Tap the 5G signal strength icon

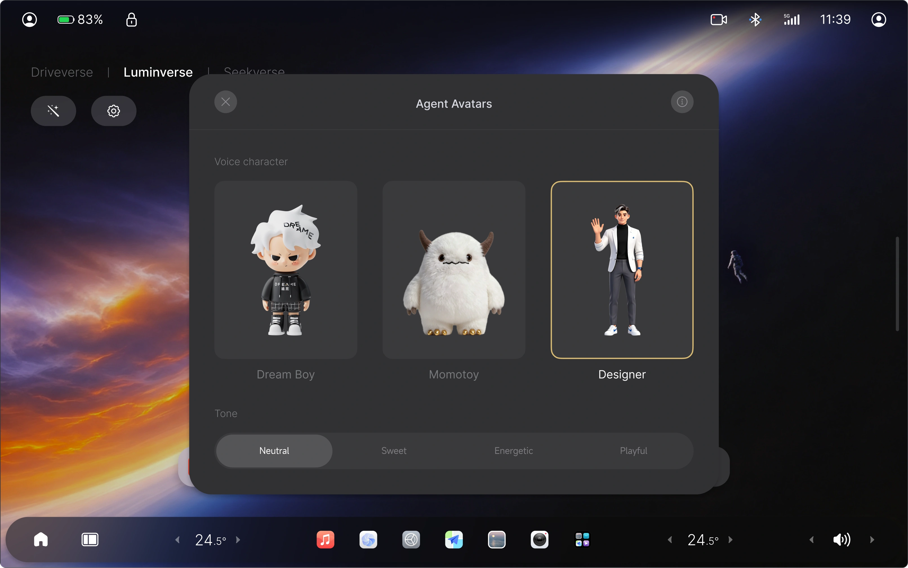(791, 19)
